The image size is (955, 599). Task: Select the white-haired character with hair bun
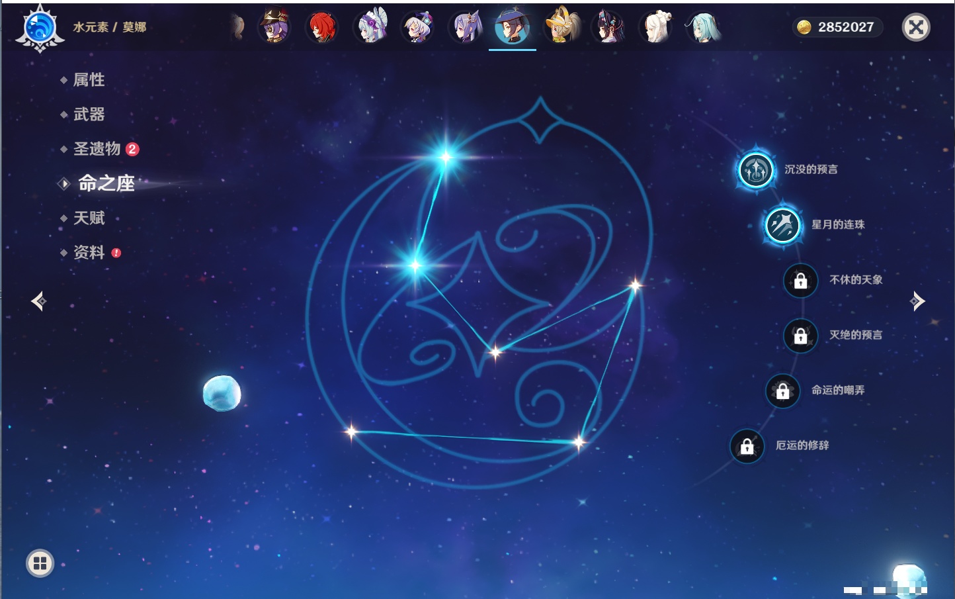656,27
